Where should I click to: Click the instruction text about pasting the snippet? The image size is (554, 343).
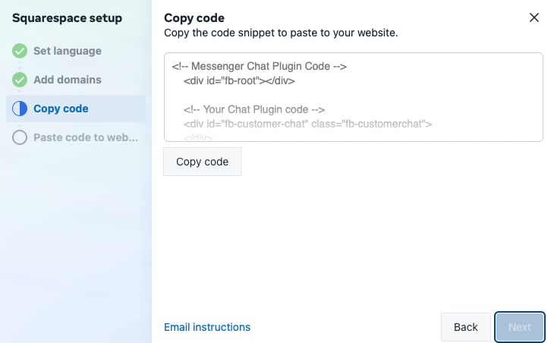tap(281, 33)
